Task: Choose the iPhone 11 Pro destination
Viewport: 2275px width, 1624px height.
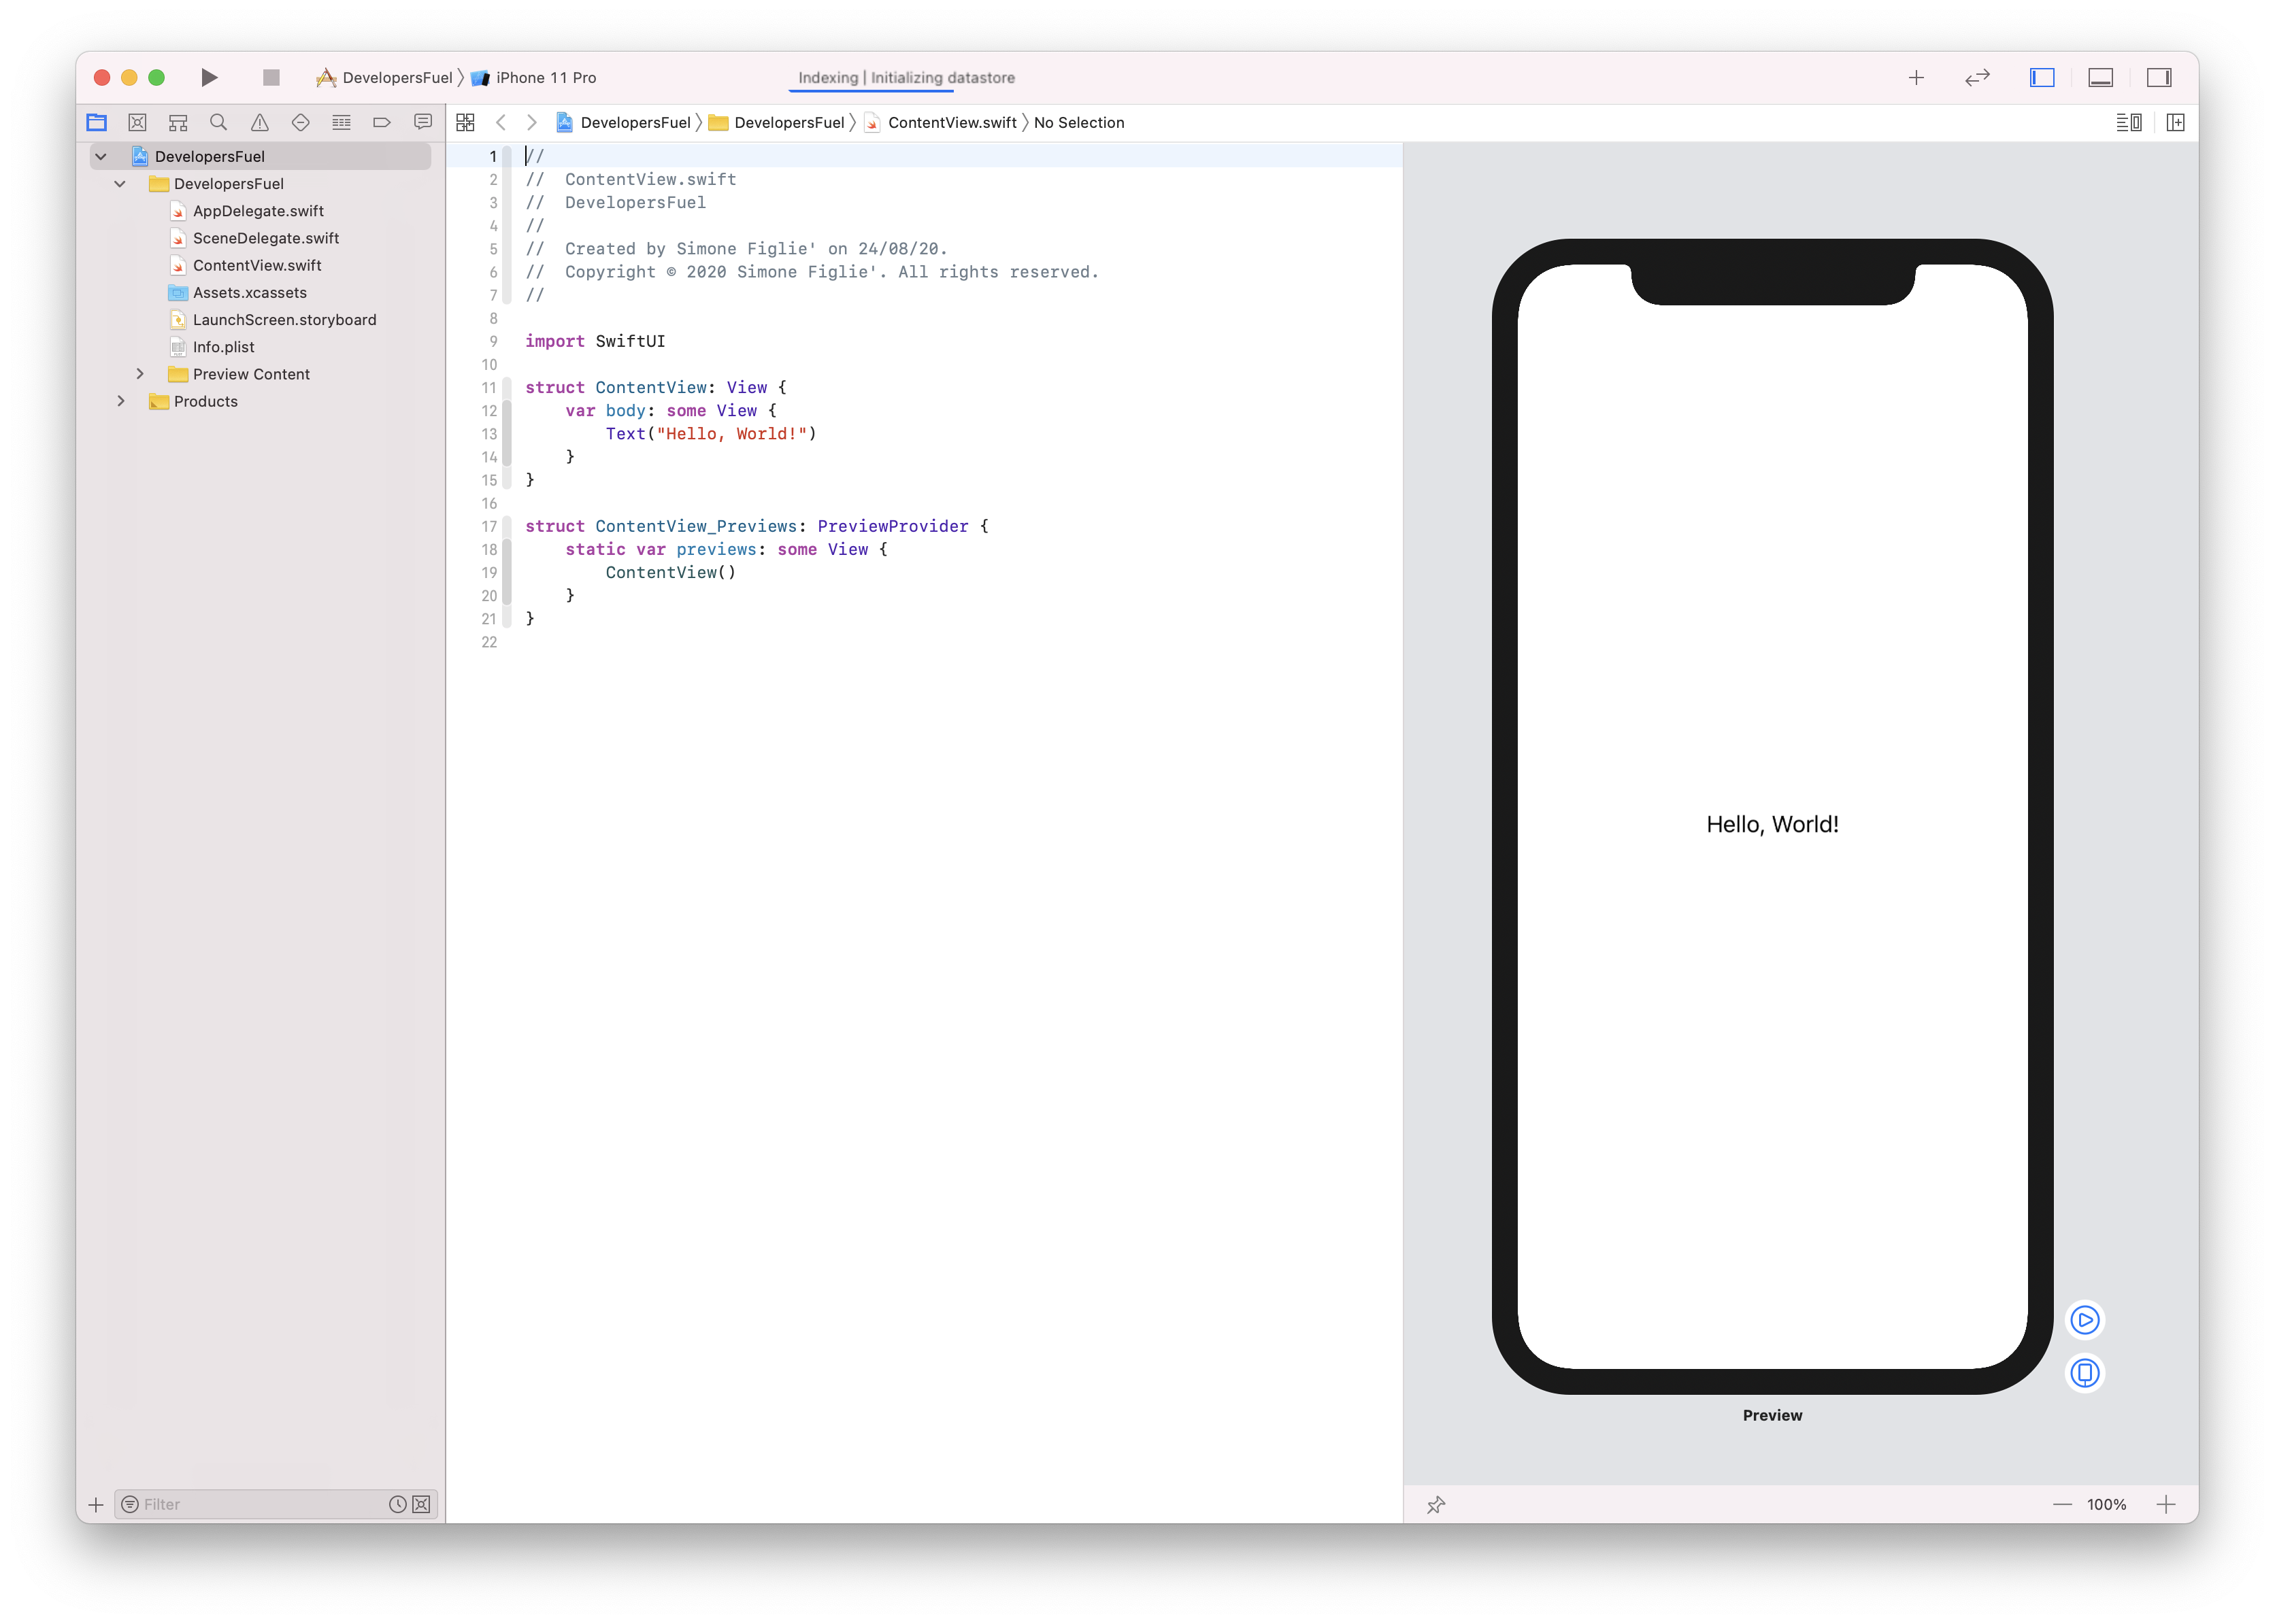Action: pyautogui.click(x=534, y=77)
